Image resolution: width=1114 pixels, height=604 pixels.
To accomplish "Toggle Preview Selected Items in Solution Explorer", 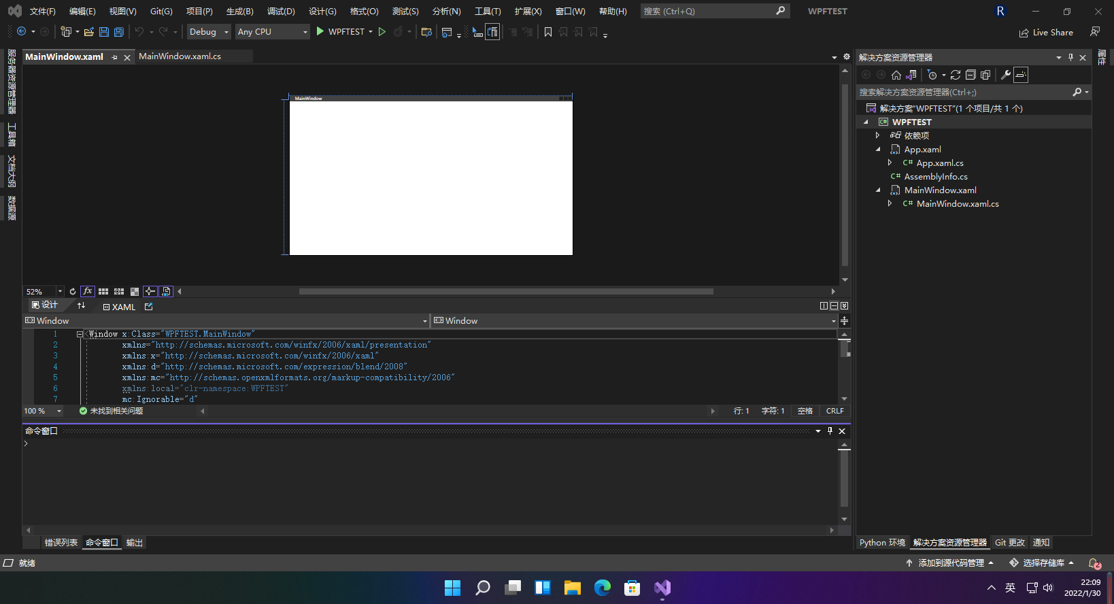I will coord(1021,75).
